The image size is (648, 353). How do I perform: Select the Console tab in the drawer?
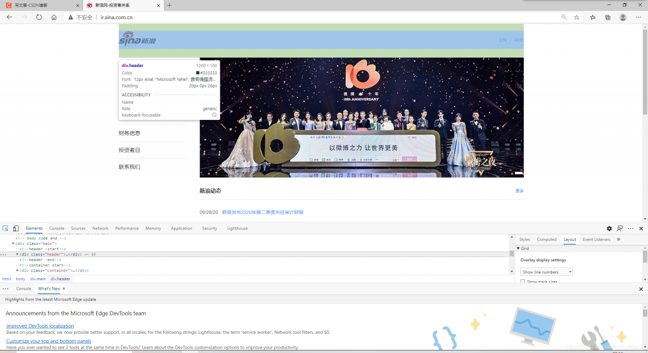click(24, 289)
